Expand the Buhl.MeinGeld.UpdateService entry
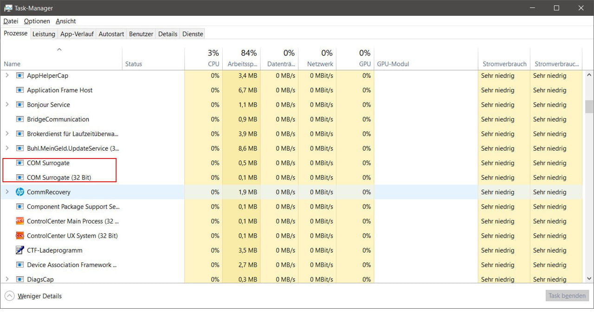This screenshot has width=594, height=312. tap(6, 148)
